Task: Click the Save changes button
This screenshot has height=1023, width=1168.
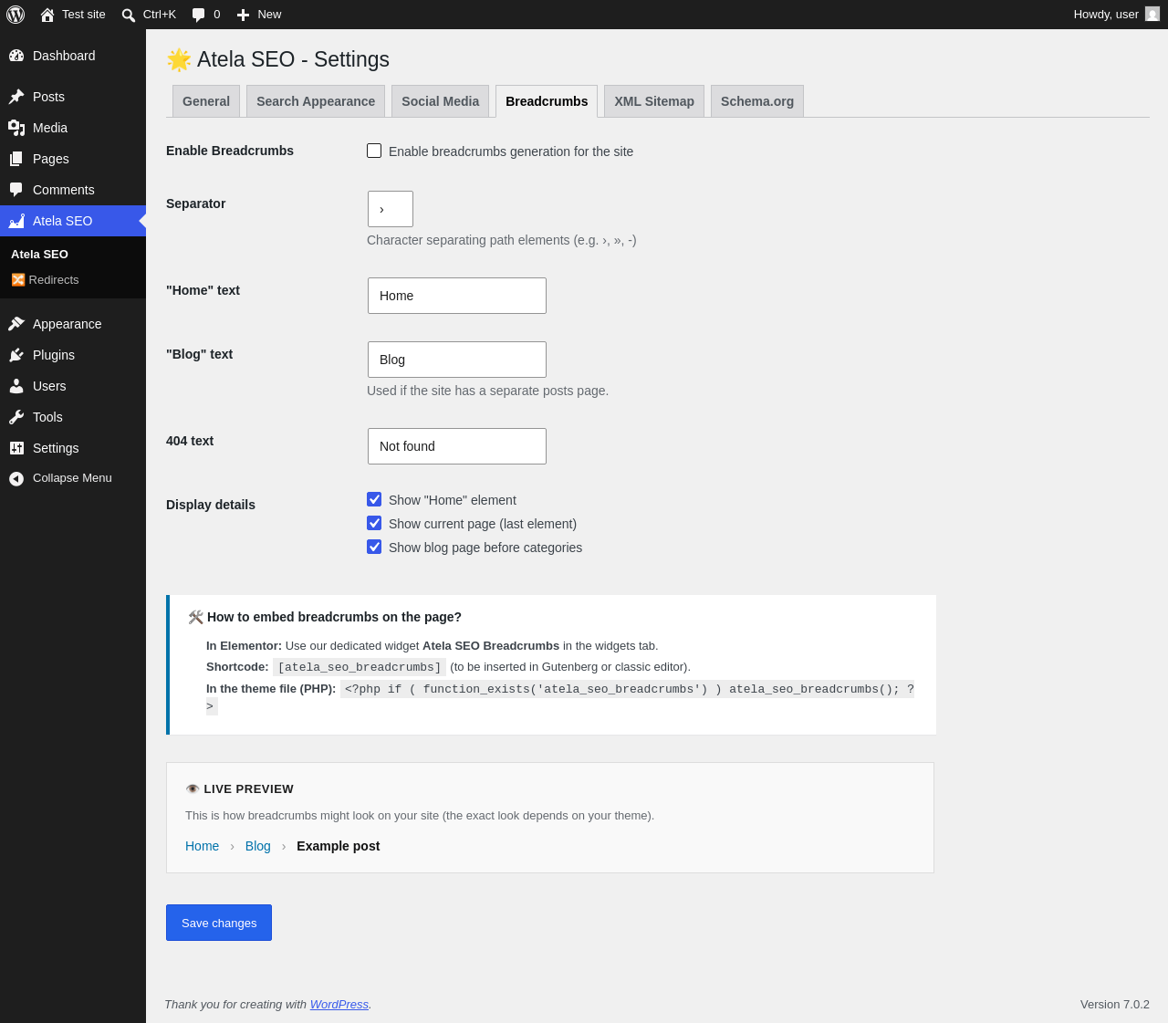Action: point(219,923)
